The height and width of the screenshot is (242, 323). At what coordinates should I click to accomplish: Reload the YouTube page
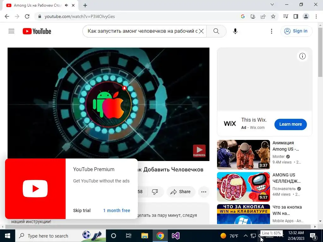point(27,16)
